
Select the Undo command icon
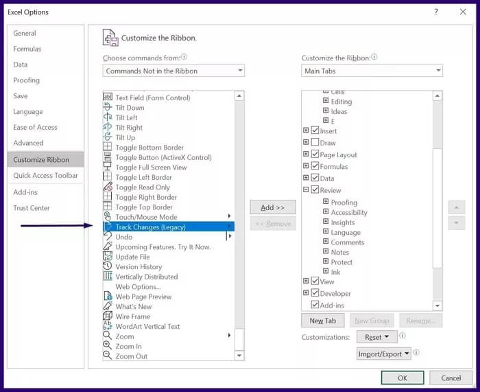(108, 236)
